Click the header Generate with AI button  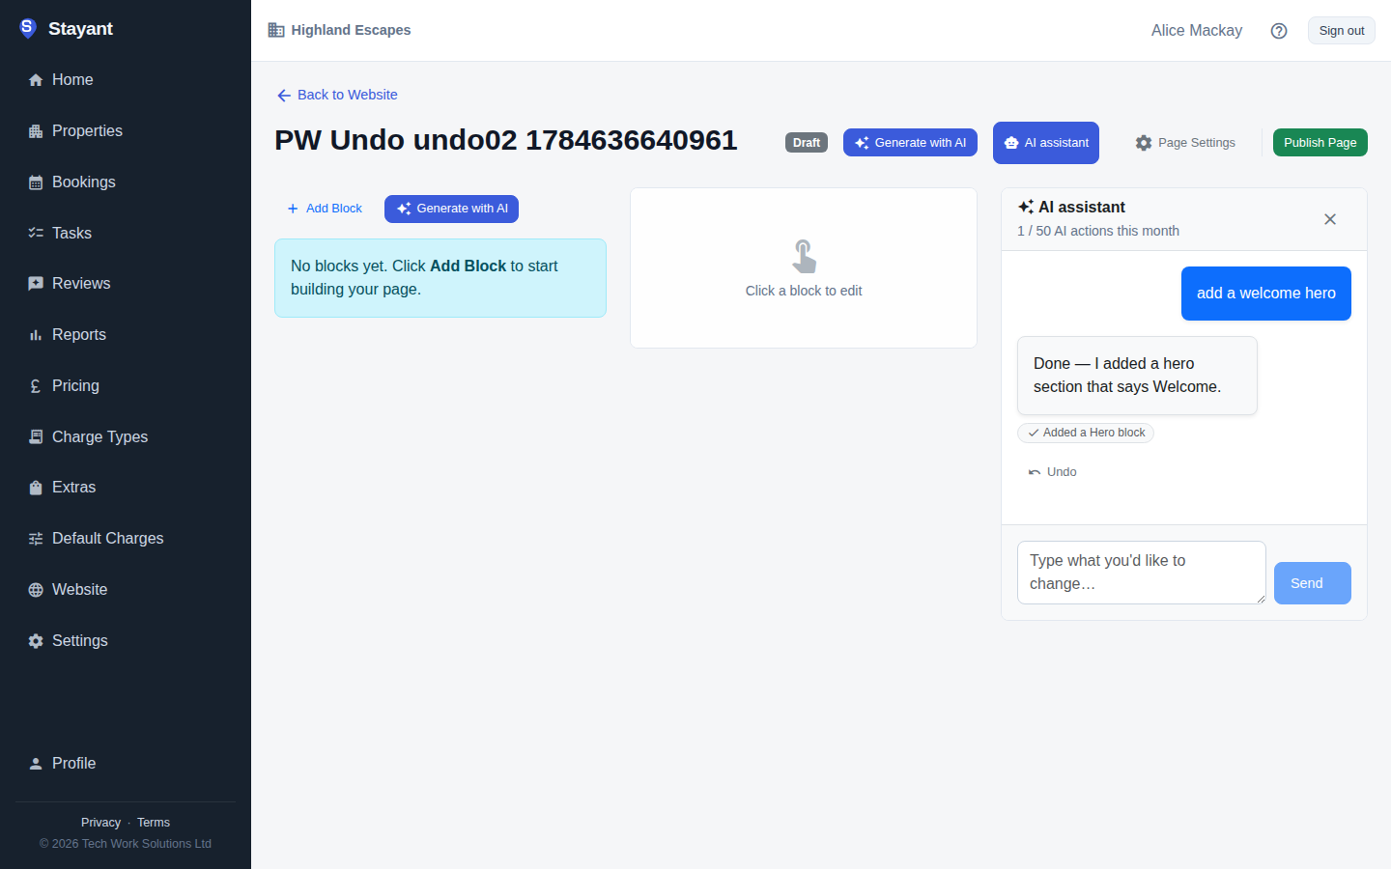910,143
